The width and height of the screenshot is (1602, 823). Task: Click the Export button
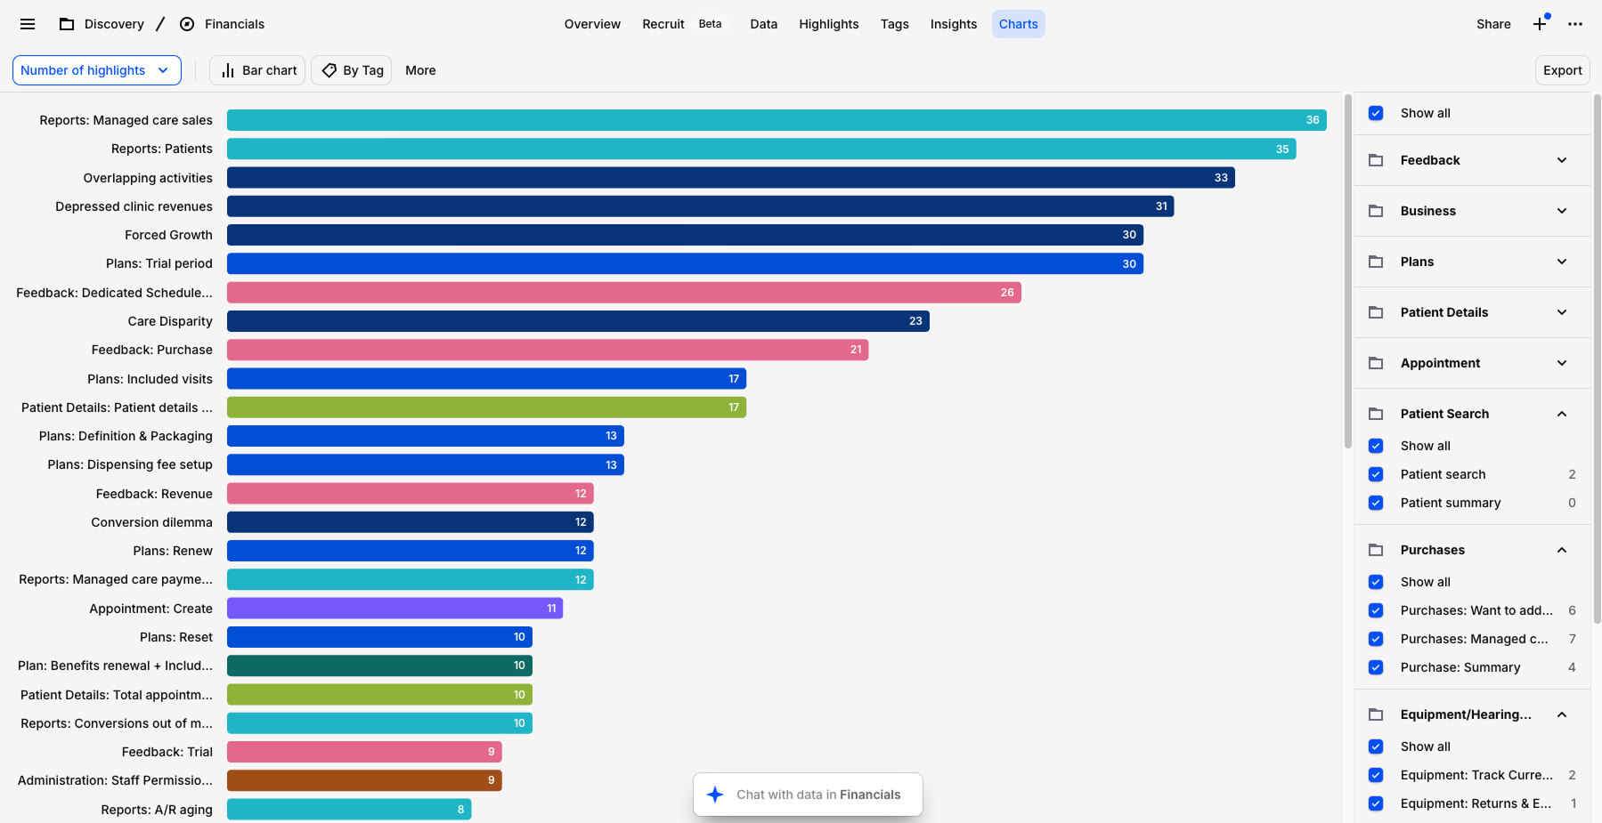point(1562,70)
